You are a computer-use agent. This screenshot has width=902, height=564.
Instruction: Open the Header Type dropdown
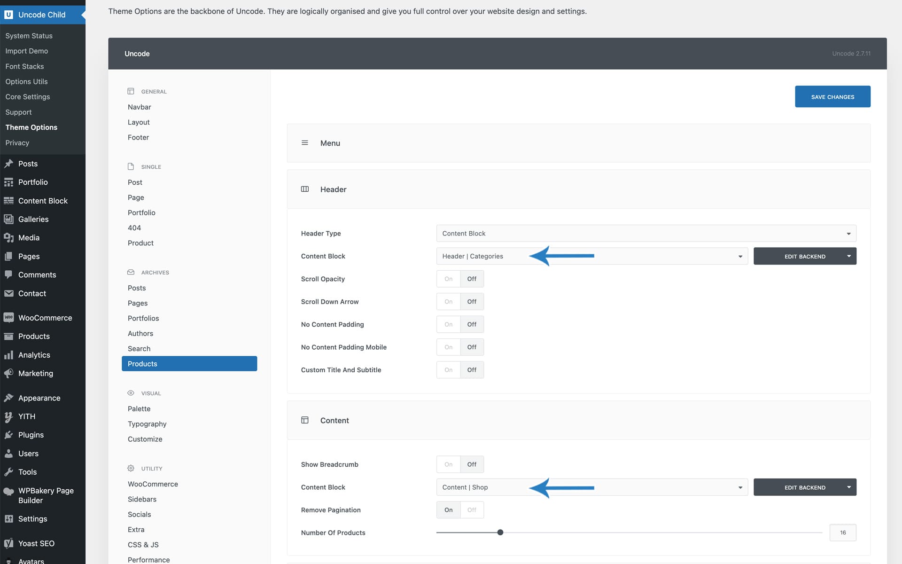click(x=646, y=234)
